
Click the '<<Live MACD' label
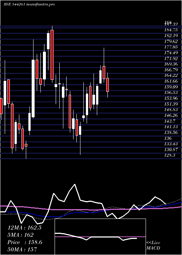point(153,246)
